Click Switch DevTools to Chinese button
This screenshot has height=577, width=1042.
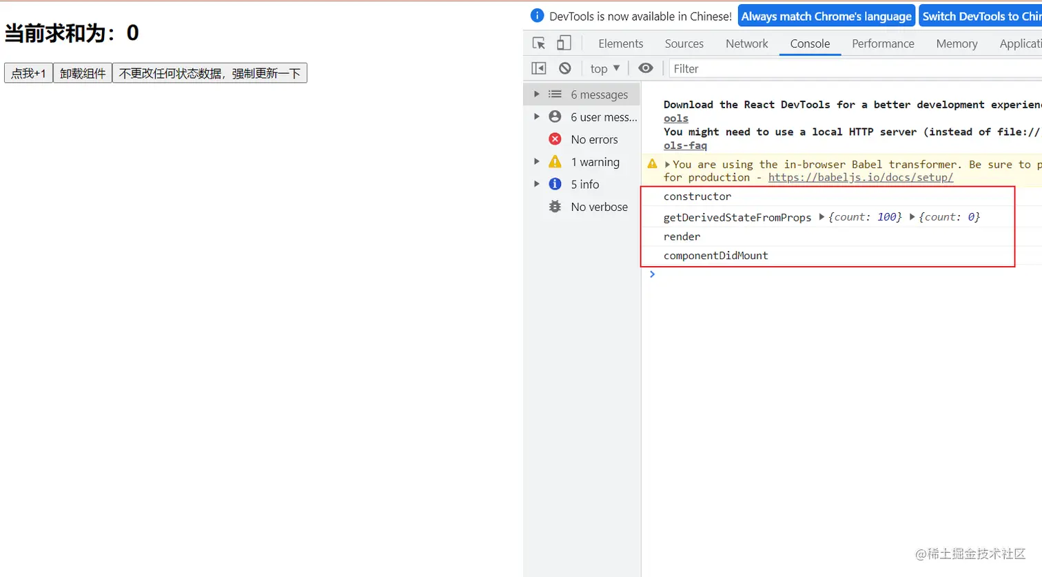pyautogui.click(x=981, y=16)
